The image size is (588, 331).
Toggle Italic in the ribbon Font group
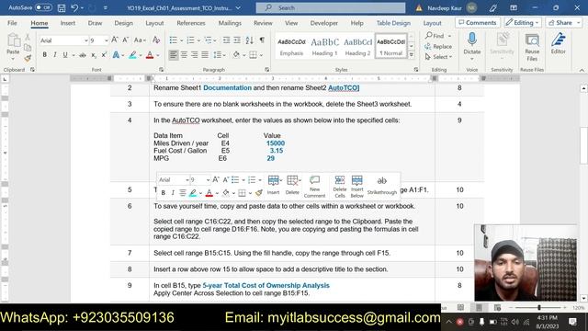(x=55, y=55)
